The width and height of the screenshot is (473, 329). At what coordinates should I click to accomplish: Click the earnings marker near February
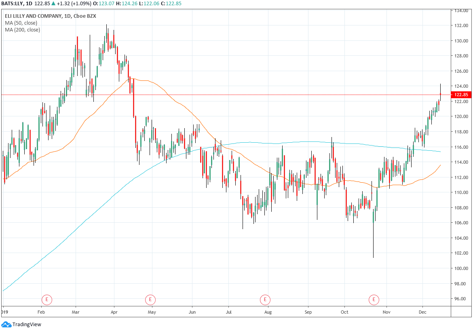tap(47, 300)
